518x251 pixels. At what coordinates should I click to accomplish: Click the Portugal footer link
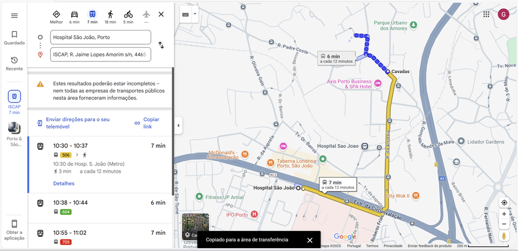[354, 246]
